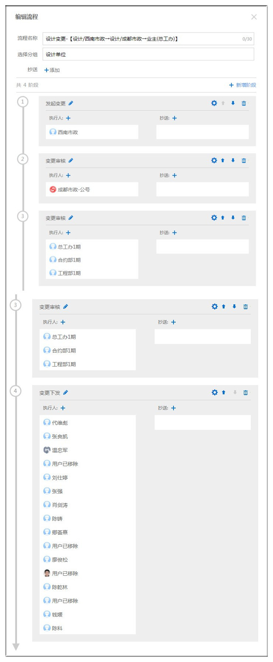Delete the 发起变更 stage
The image size is (273, 662).
click(244, 103)
